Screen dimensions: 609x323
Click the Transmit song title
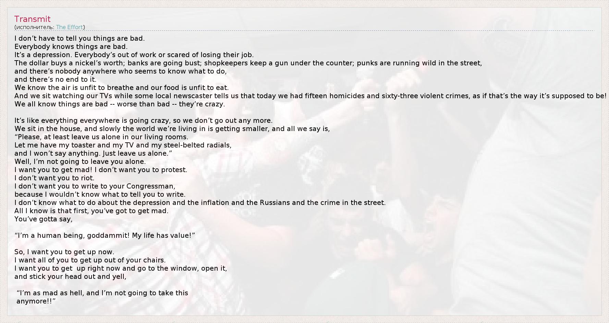pyautogui.click(x=32, y=19)
